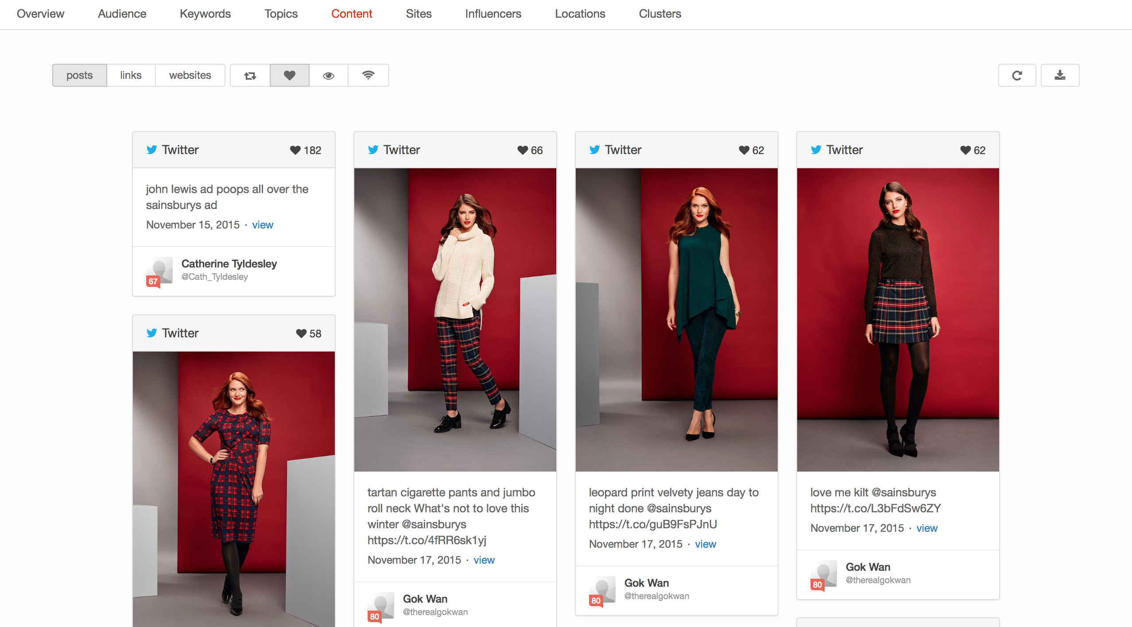Sort posts by retweets icon

click(x=250, y=75)
